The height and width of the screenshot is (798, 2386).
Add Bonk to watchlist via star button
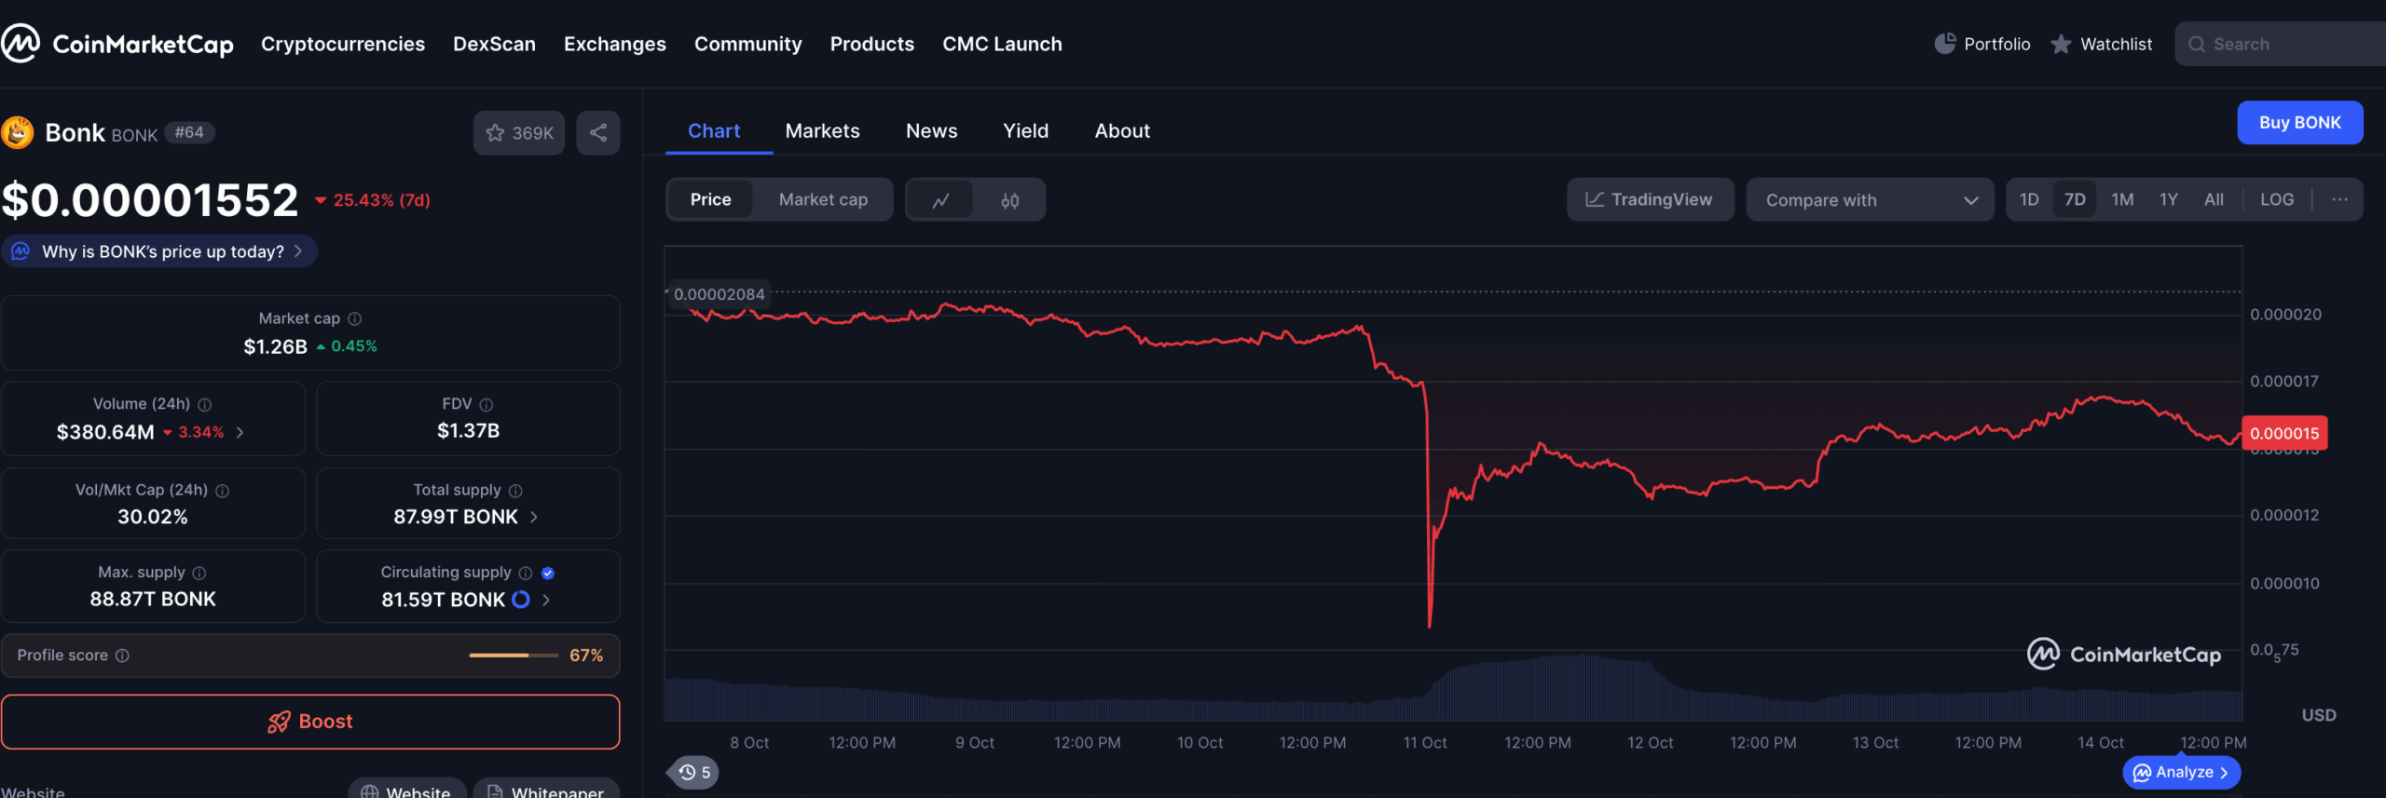pyautogui.click(x=519, y=133)
